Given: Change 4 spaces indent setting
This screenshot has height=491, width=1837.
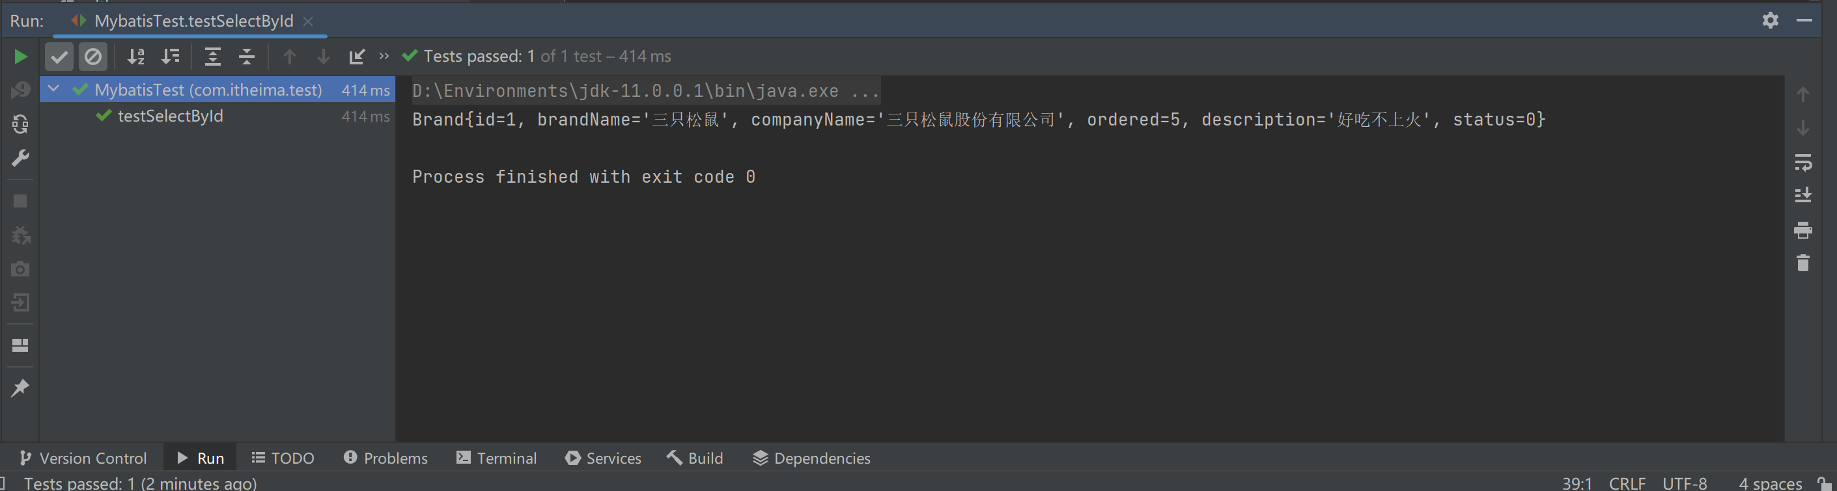Looking at the screenshot, I should point(1770,483).
